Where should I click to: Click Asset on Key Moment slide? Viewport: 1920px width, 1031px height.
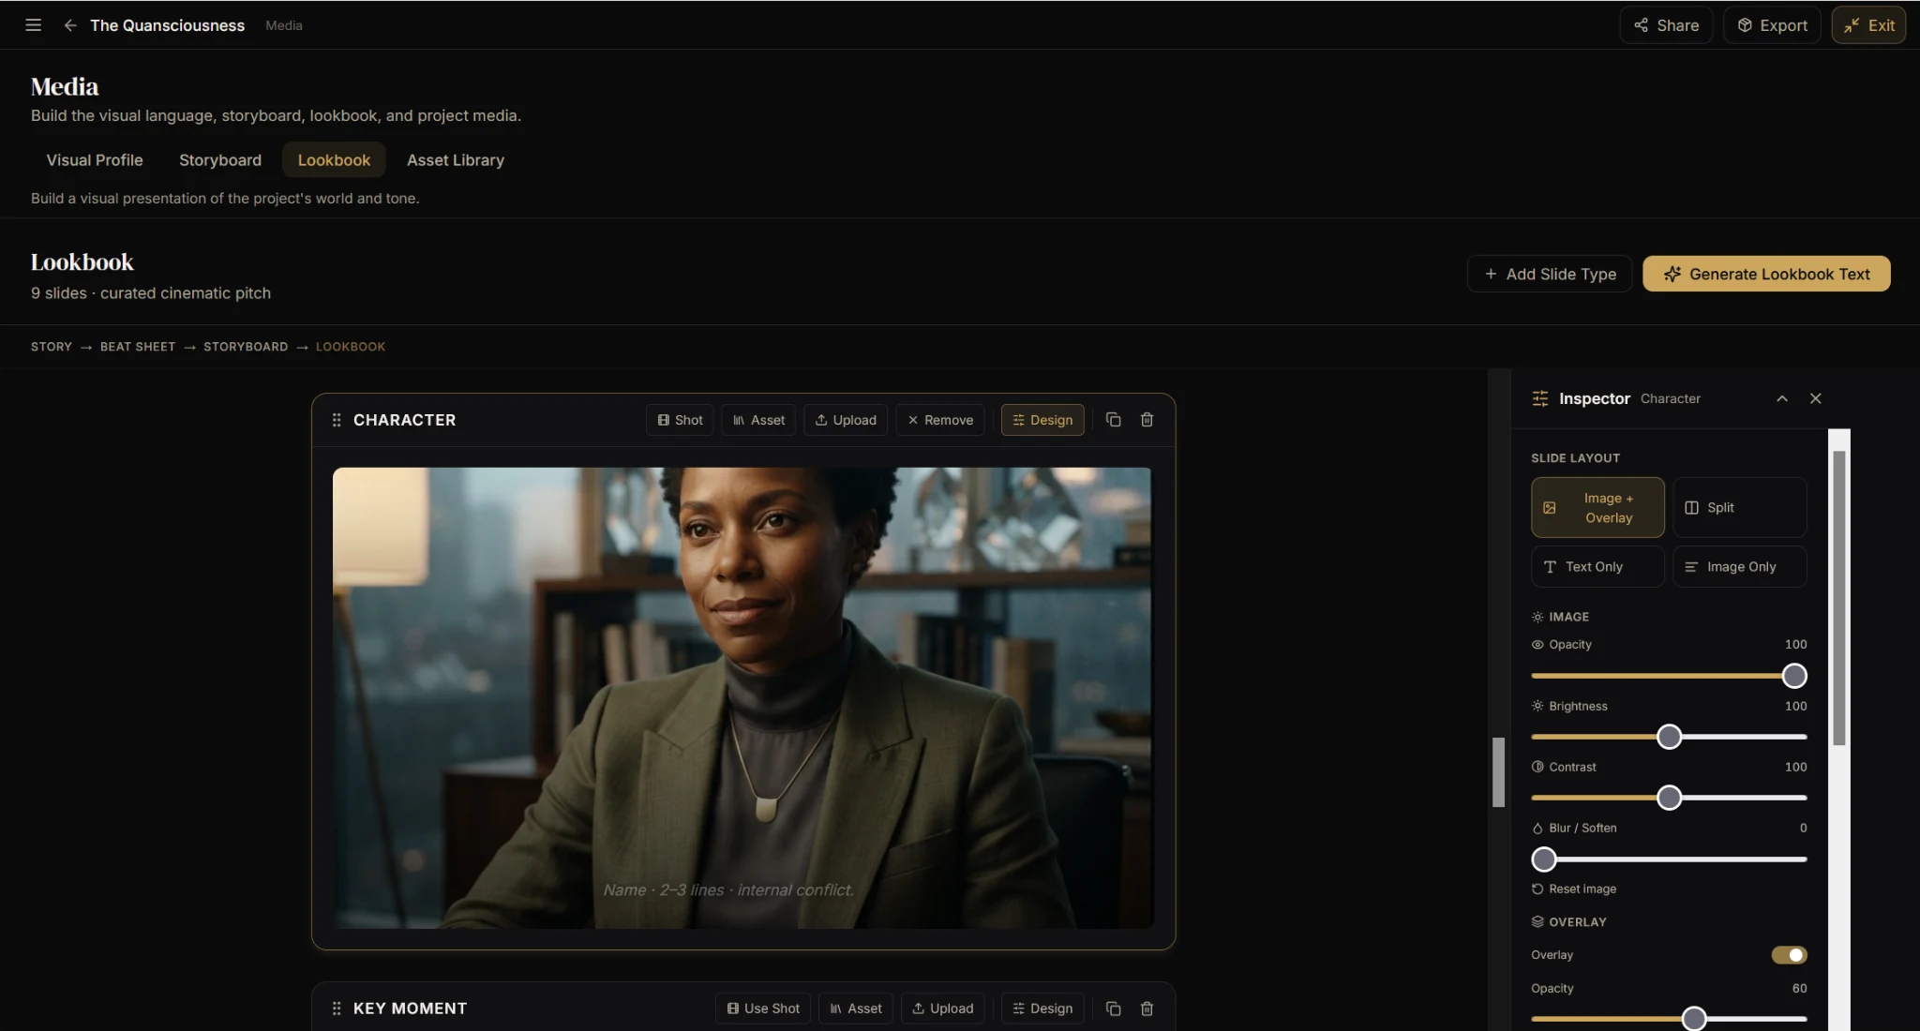856,1009
